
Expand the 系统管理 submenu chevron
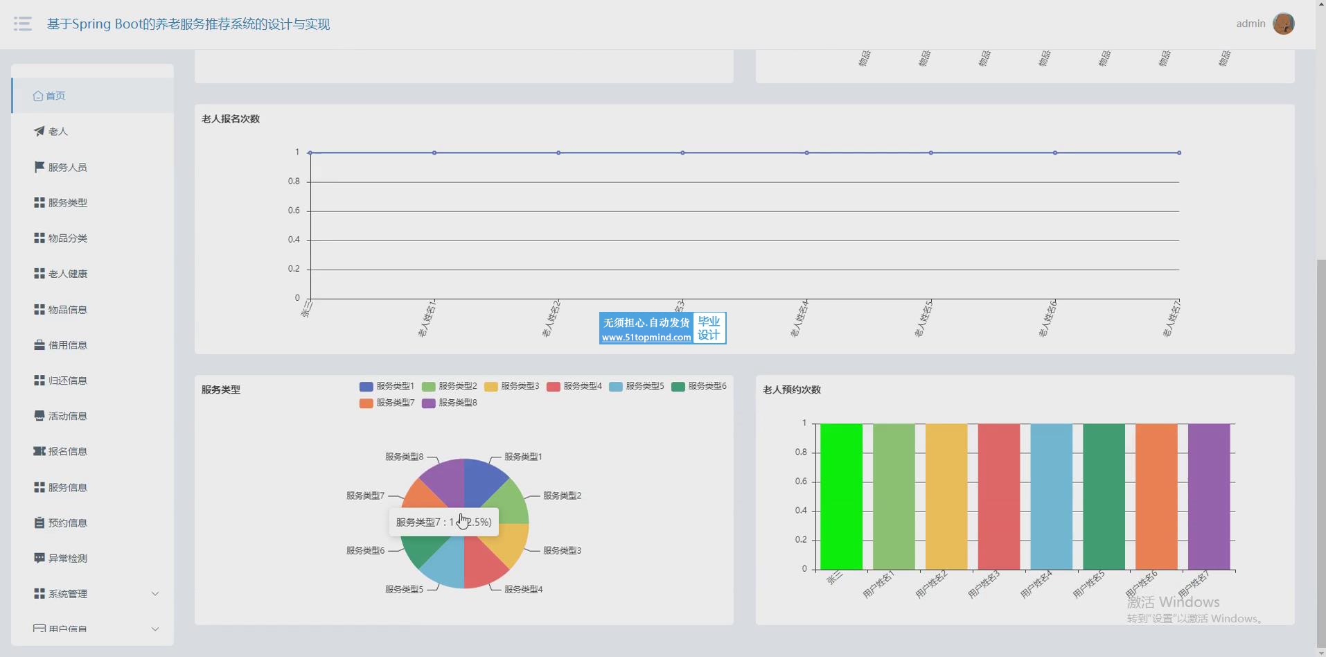click(x=155, y=594)
